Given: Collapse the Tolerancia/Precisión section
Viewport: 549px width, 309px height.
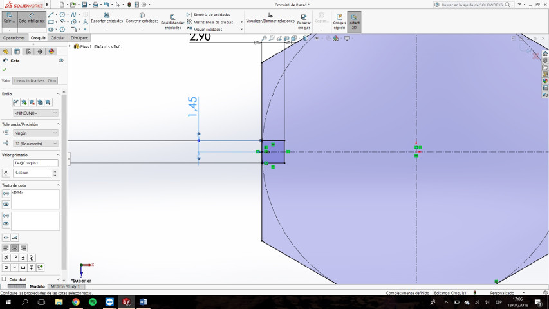Looking at the screenshot, I should [58, 124].
